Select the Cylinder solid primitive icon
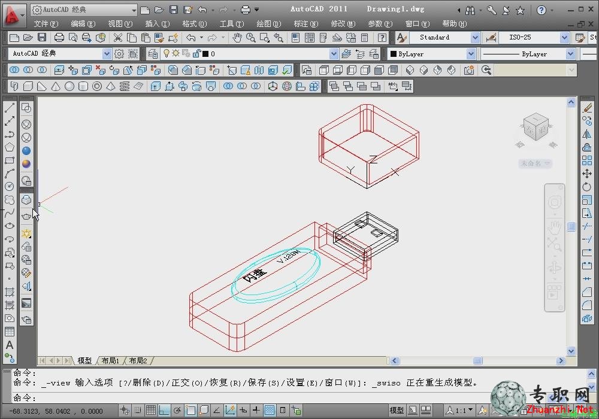Screen dimensions: 599x419 tap(83, 87)
